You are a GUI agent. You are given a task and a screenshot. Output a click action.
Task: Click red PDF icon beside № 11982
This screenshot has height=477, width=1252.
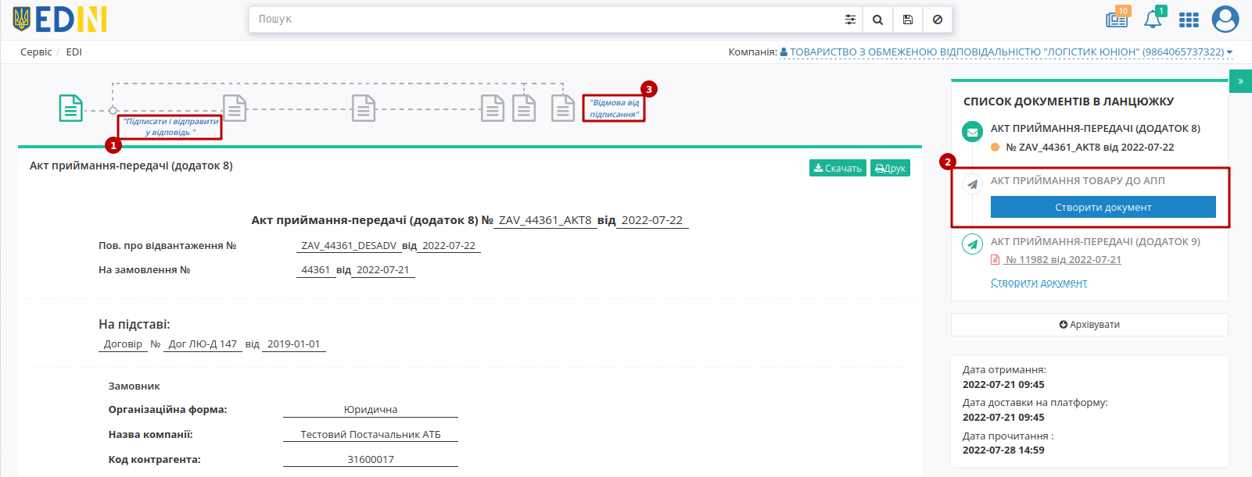coord(996,260)
